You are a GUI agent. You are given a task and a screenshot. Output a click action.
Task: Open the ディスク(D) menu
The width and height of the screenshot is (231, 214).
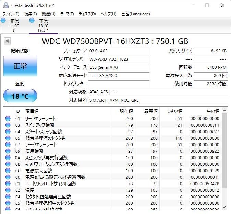coord(87,14)
